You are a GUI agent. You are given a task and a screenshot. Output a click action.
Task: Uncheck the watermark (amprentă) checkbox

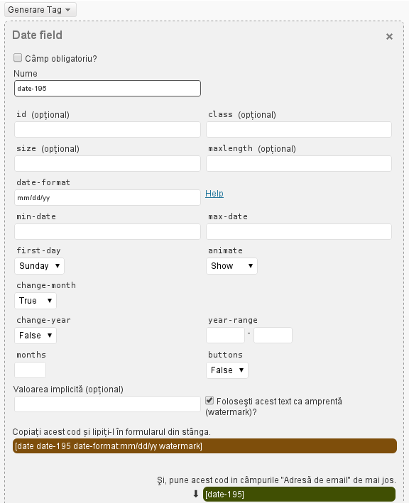(x=209, y=400)
